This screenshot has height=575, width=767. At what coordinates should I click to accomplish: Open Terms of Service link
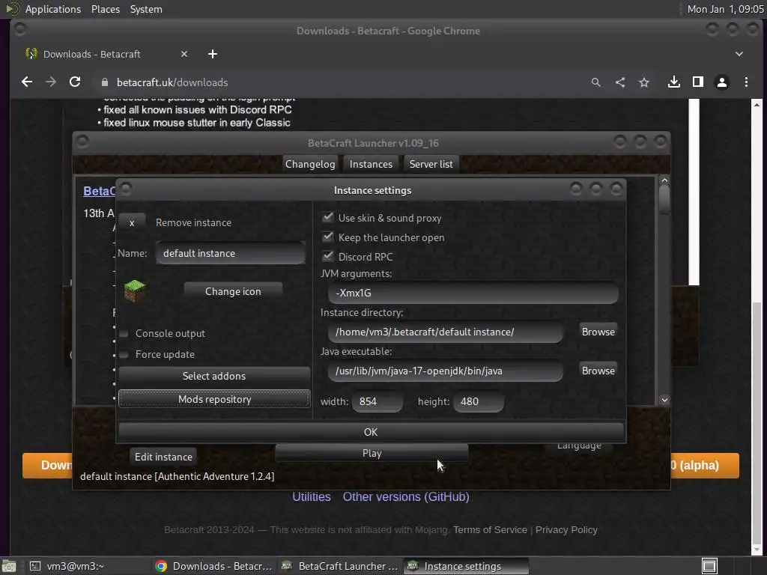click(x=490, y=529)
